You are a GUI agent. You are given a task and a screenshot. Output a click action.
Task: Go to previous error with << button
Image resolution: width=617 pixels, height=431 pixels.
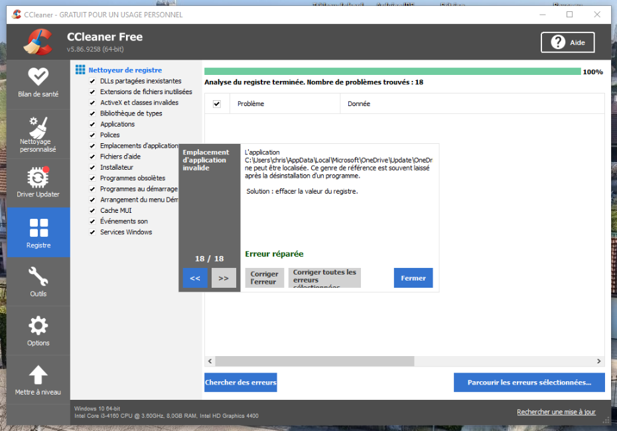click(195, 278)
